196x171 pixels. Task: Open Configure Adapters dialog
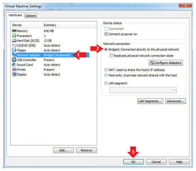coord(166,63)
